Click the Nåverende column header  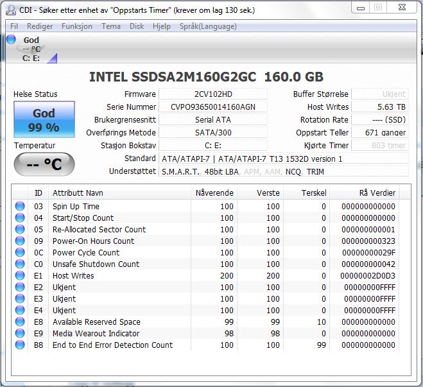pyautogui.click(x=214, y=193)
